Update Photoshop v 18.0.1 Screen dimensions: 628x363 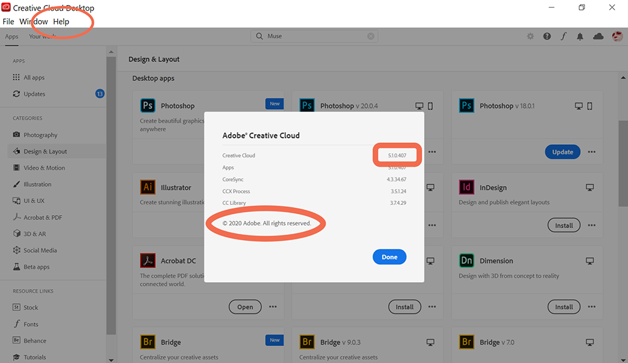coord(562,152)
